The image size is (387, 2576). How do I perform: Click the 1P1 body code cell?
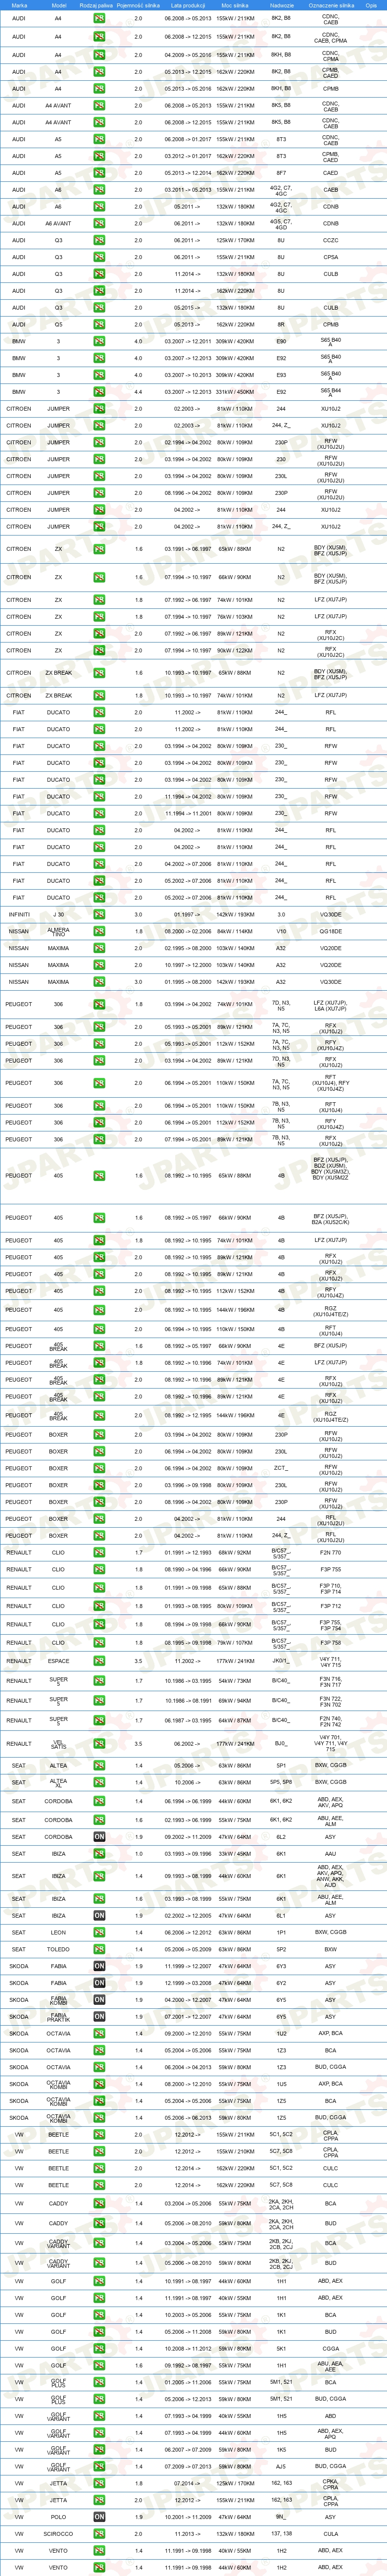[x=281, y=1932]
